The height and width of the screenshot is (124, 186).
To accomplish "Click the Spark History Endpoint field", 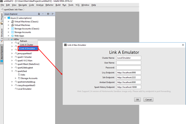I will tap(129, 87).
